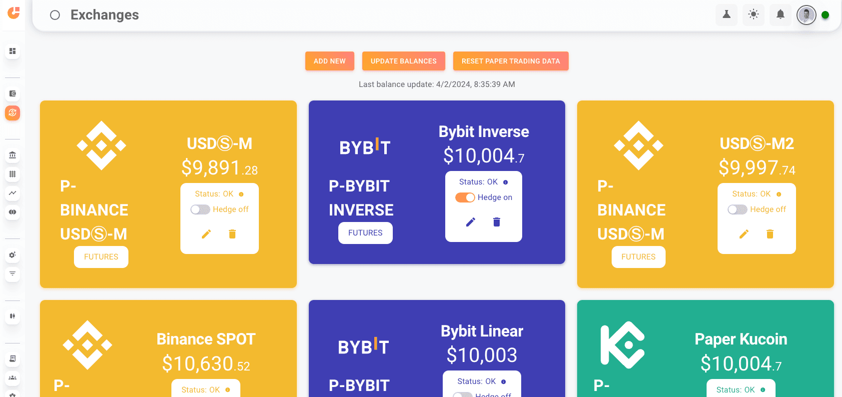
Task: Delete the Bybit Inverse exchange
Action: 496,222
